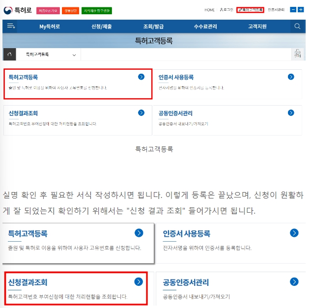Click arrow icon on 특허고객등록 card, second screenshot
This screenshot has height=308, width=313.
click(139, 233)
